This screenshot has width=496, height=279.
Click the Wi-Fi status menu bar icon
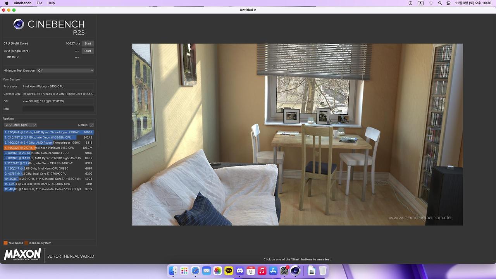pyautogui.click(x=431, y=3)
